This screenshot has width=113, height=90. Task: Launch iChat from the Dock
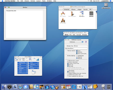(x=26, y=87)
